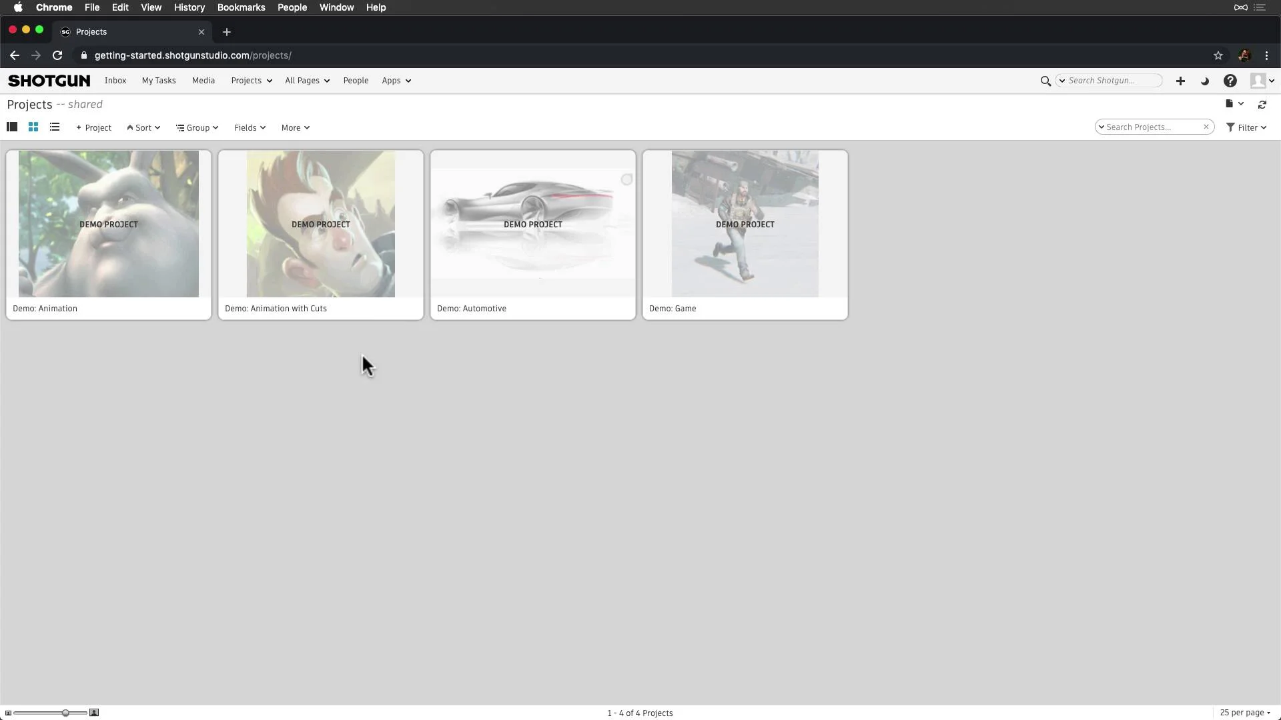Click the user profile avatar icon
Screen dimensions: 1281x720
(1258, 80)
